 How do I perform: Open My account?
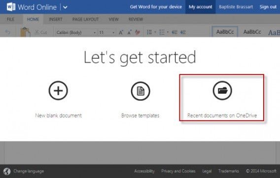point(200,7)
